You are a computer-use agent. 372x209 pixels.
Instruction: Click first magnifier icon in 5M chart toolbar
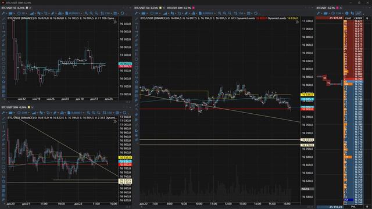(219, 13)
